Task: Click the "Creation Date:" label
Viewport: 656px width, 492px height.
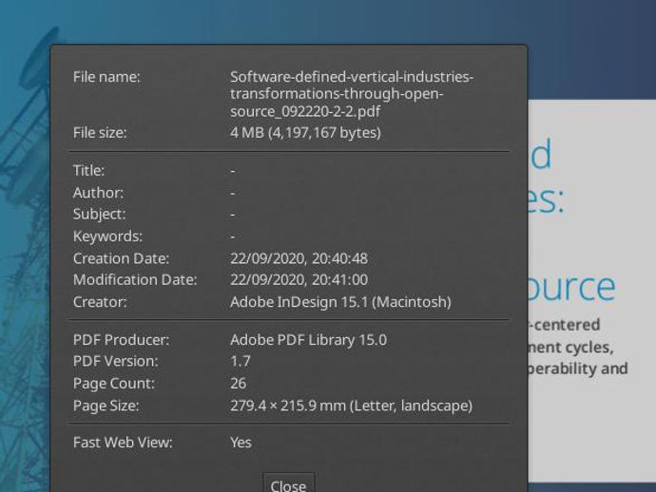Action: pos(121,258)
